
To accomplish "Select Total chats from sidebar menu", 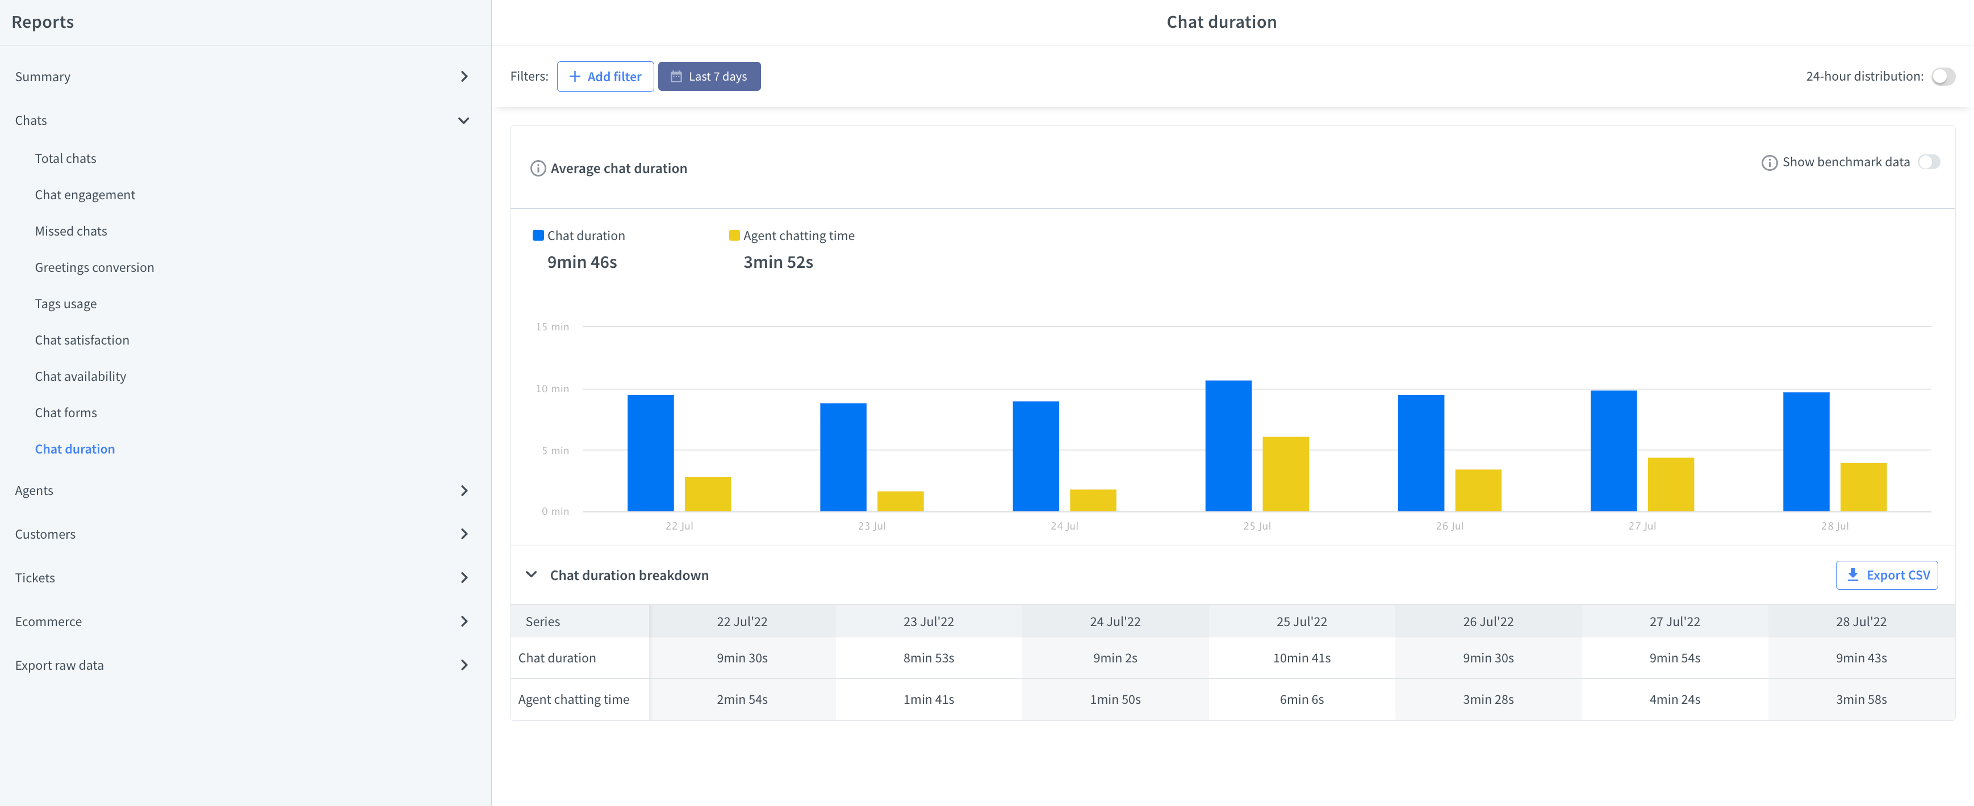I will [x=65, y=157].
